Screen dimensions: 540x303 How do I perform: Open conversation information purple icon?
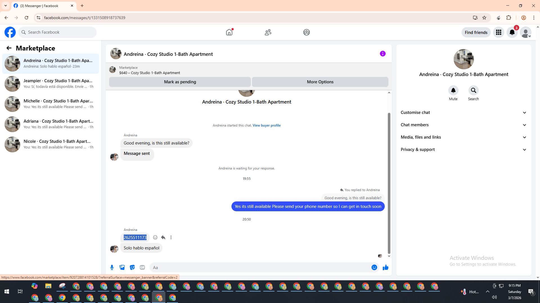383,54
